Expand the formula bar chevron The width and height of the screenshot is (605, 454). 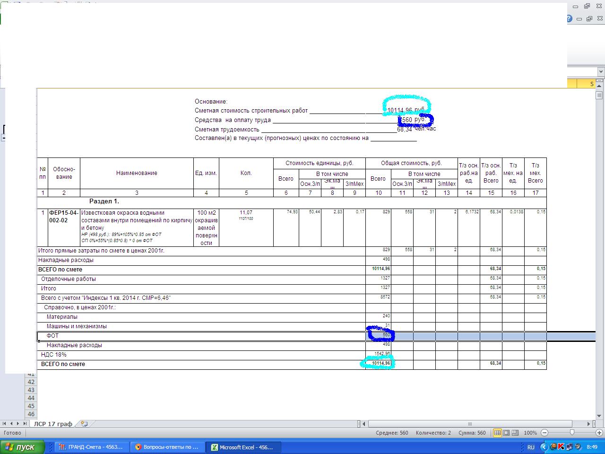point(601,72)
